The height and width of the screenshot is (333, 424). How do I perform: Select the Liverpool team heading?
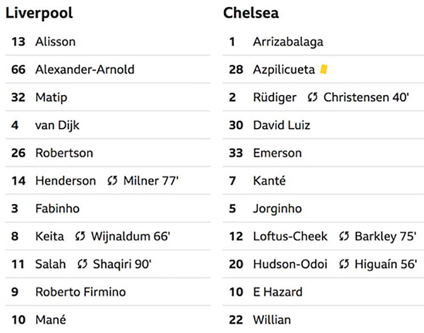click(39, 13)
